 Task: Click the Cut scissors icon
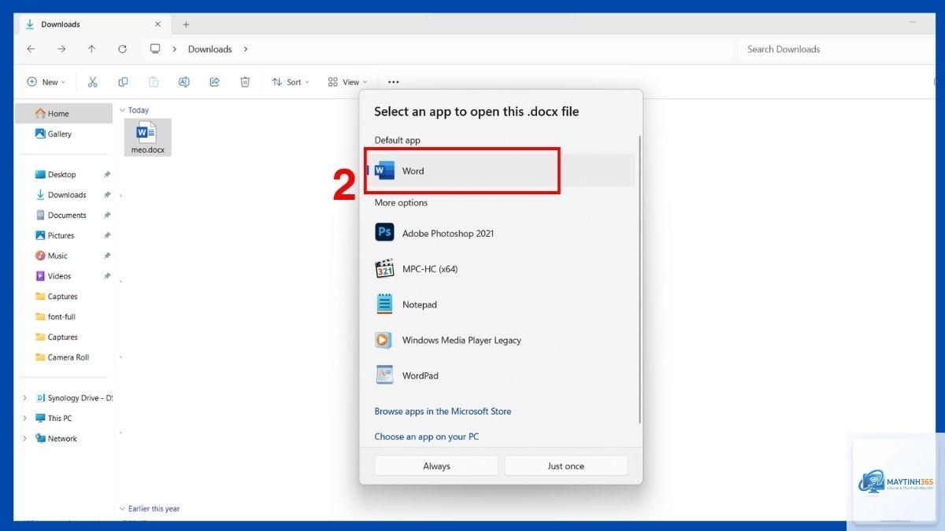pos(92,82)
